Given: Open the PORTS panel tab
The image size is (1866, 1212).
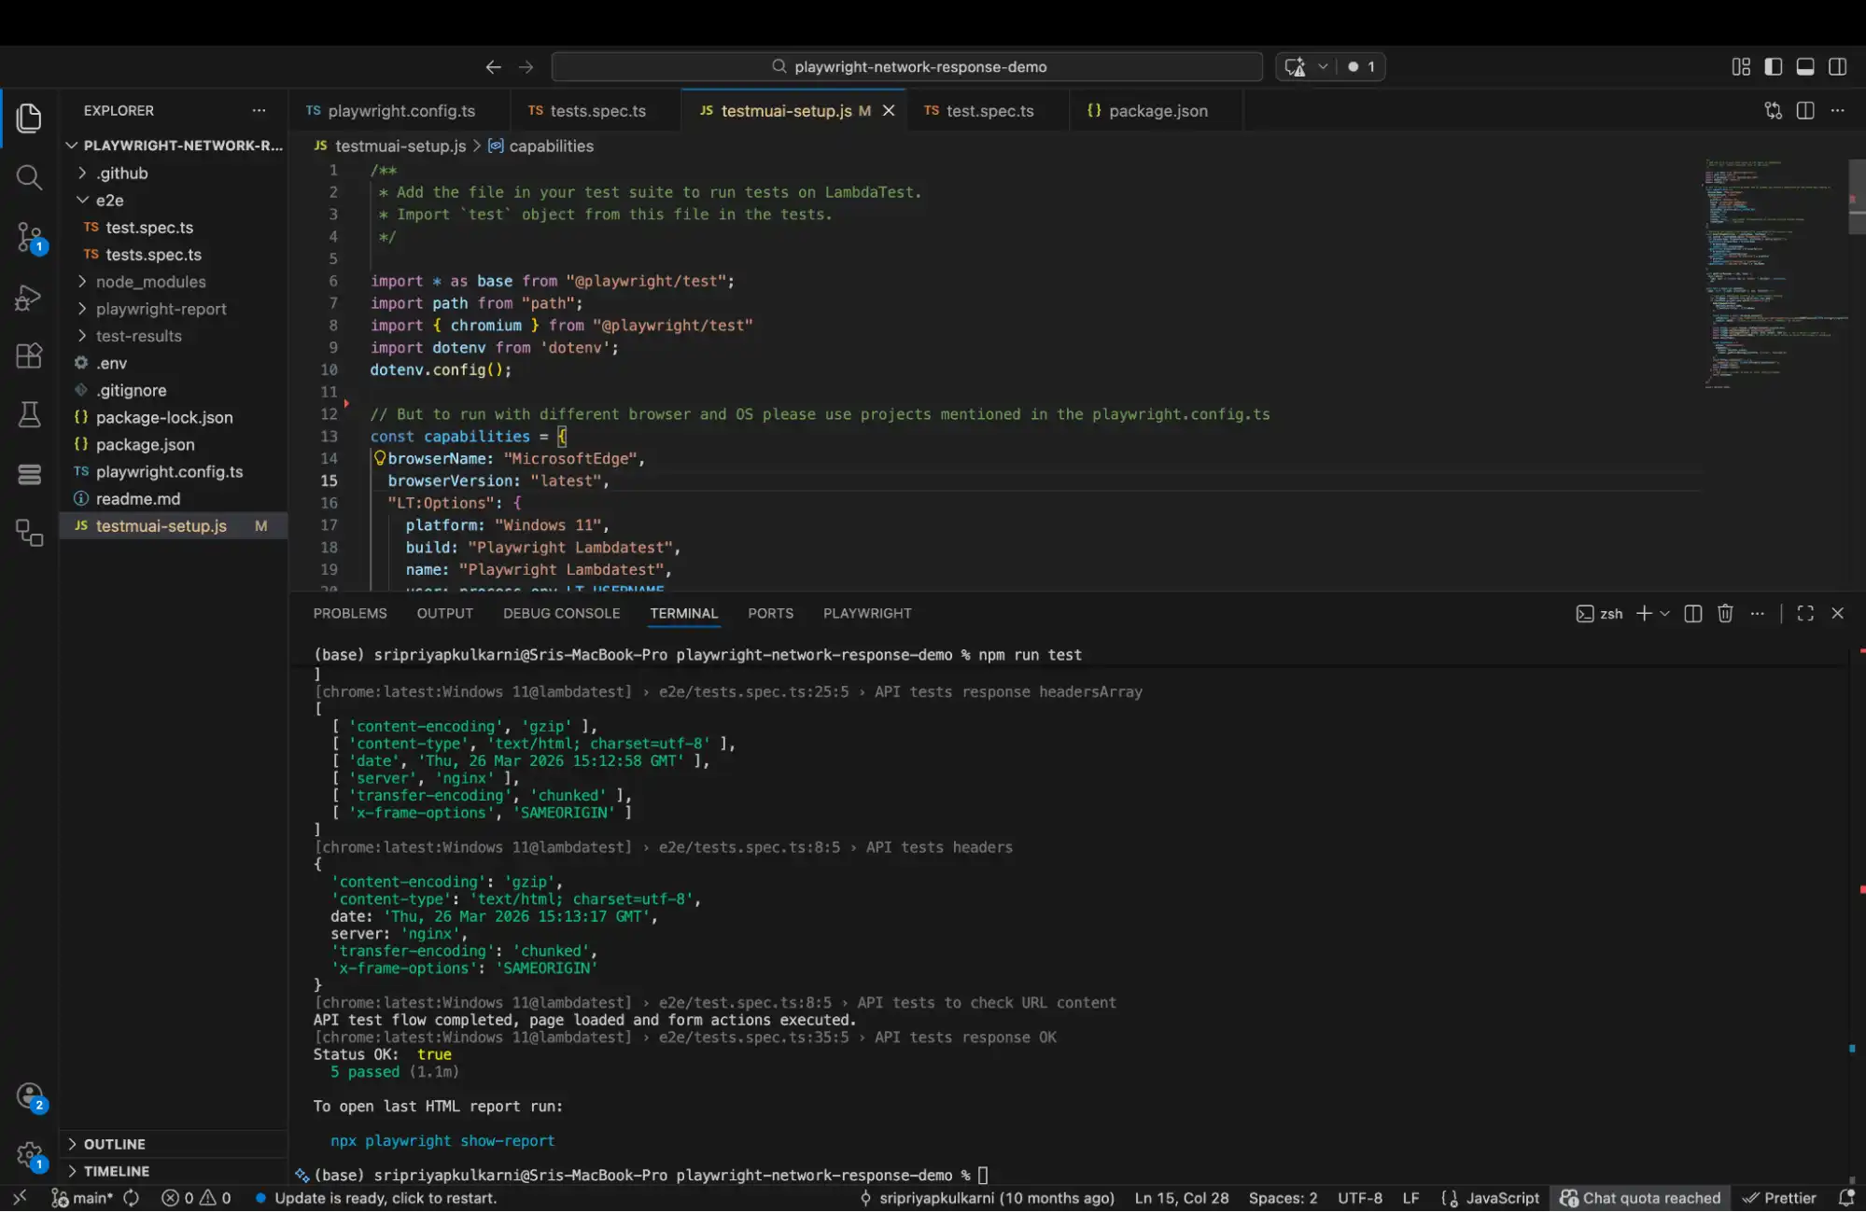Looking at the screenshot, I should coord(770,614).
